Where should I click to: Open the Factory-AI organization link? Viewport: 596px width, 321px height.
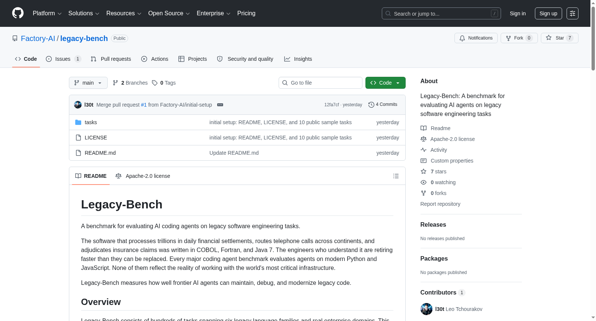pyautogui.click(x=38, y=38)
